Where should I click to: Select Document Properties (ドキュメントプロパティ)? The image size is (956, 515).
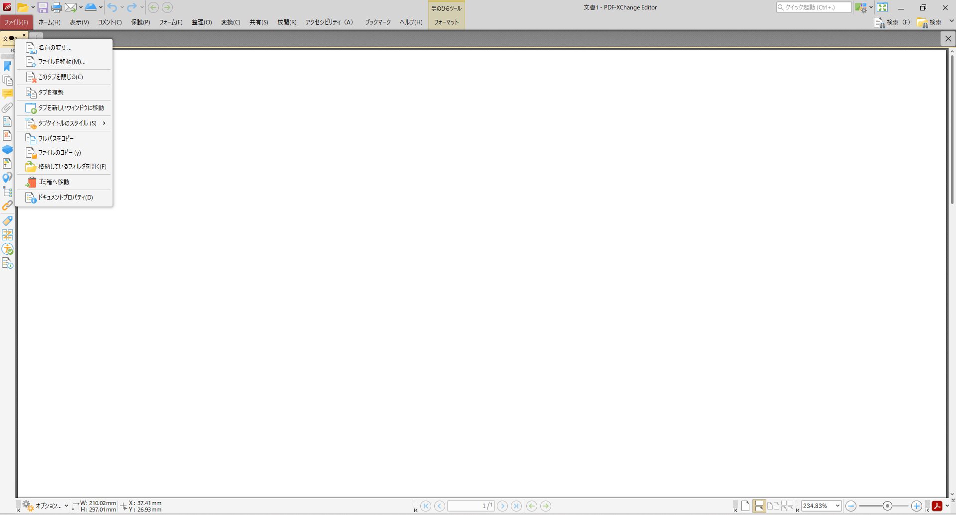coord(64,198)
